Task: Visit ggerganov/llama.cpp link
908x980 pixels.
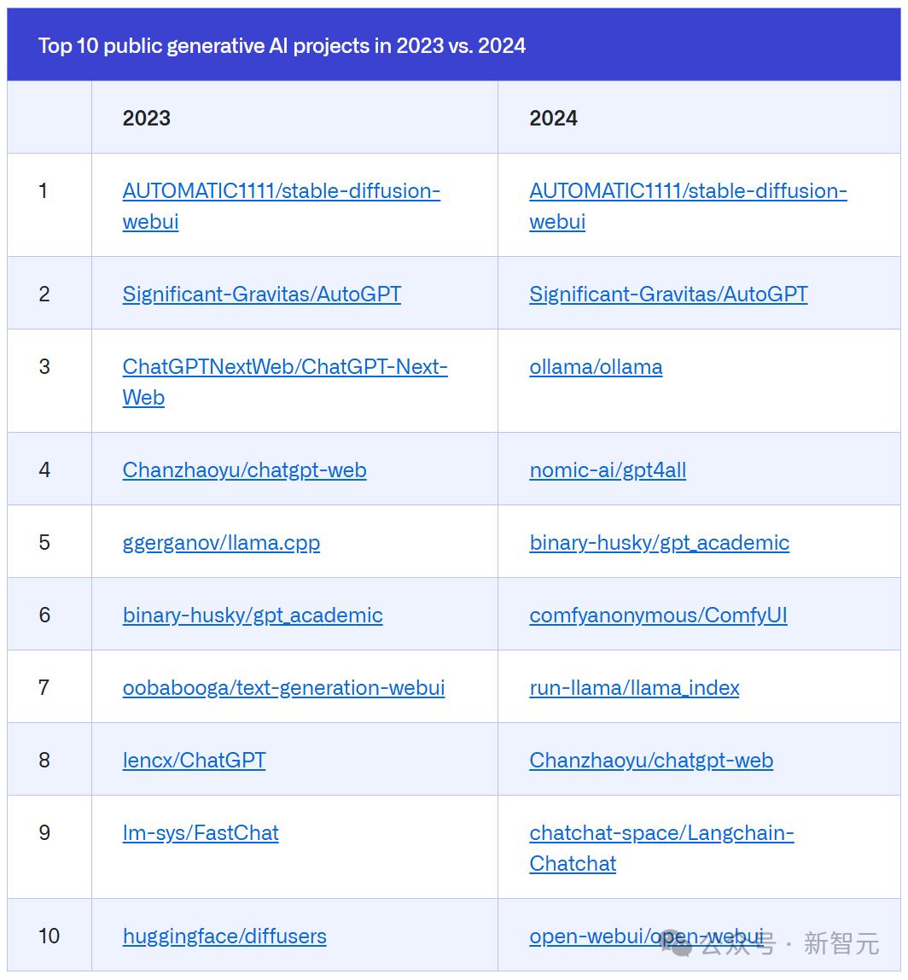Action: [x=221, y=543]
